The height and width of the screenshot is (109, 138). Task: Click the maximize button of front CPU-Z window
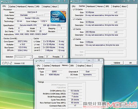[x=93, y=60]
